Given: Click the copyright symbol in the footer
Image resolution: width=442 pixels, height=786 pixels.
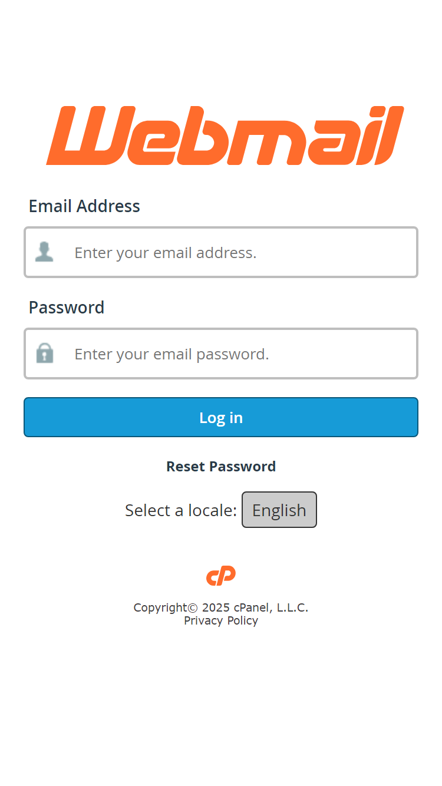Looking at the screenshot, I should click(193, 607).
